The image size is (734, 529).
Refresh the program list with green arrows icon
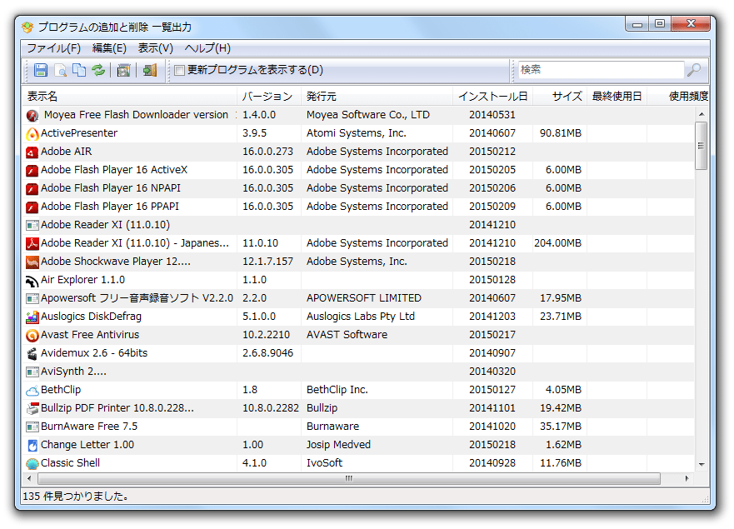coord(98,70)
